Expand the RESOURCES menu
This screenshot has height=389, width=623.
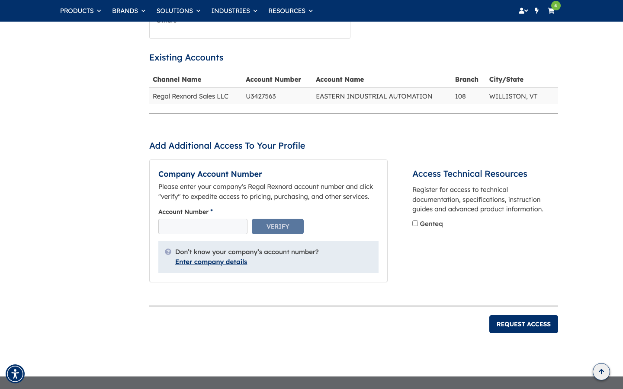tap(290, 11)
